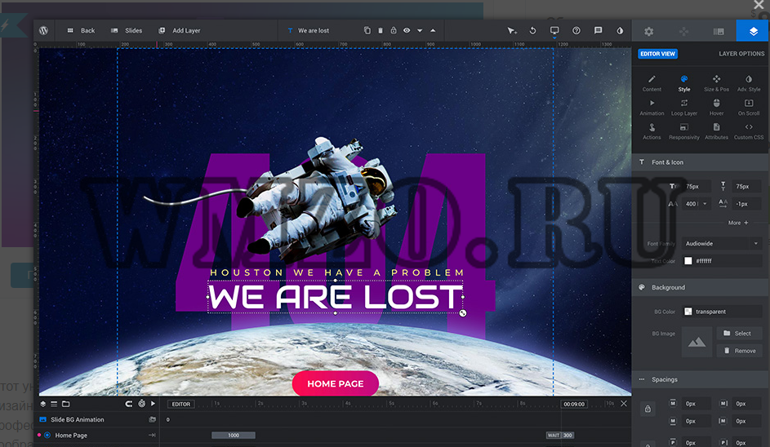Click Remove background image button
This screenshot has width=770, height=447.
point(739,351)
